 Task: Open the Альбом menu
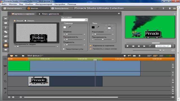coord(29,4)
